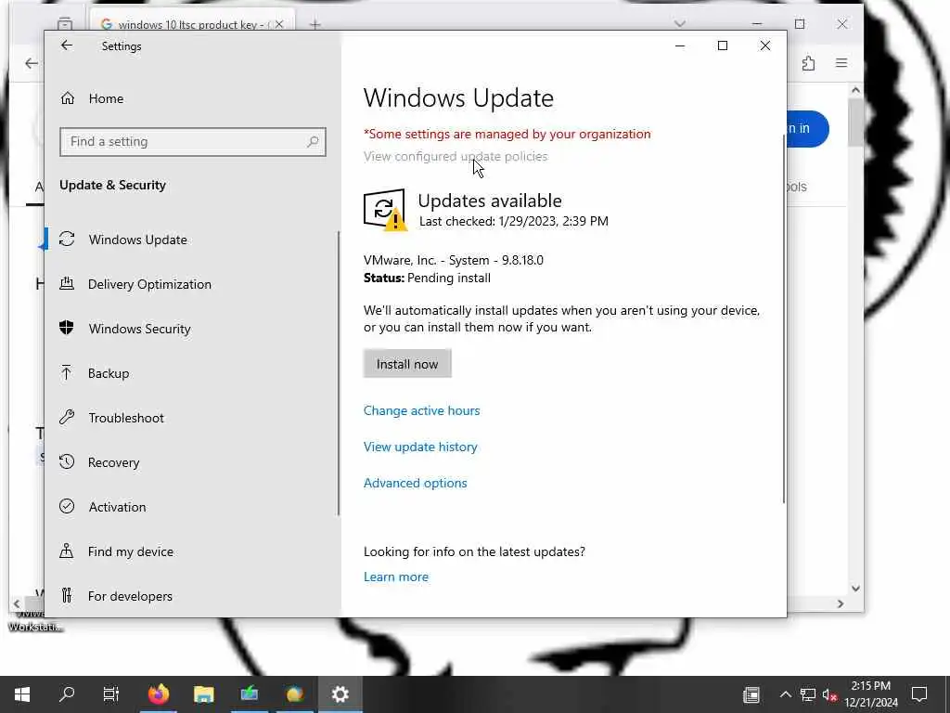
Task: Click the Settings content vertical scrollbar
Action: point(784,318)
